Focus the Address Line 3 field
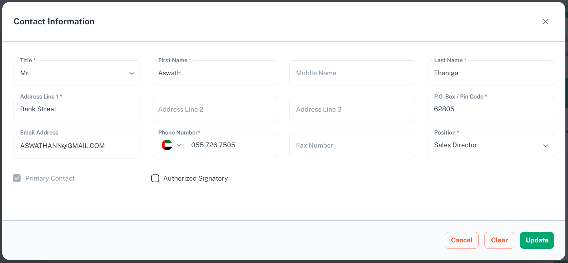This screenshot has height=263, width=568. 353,109
